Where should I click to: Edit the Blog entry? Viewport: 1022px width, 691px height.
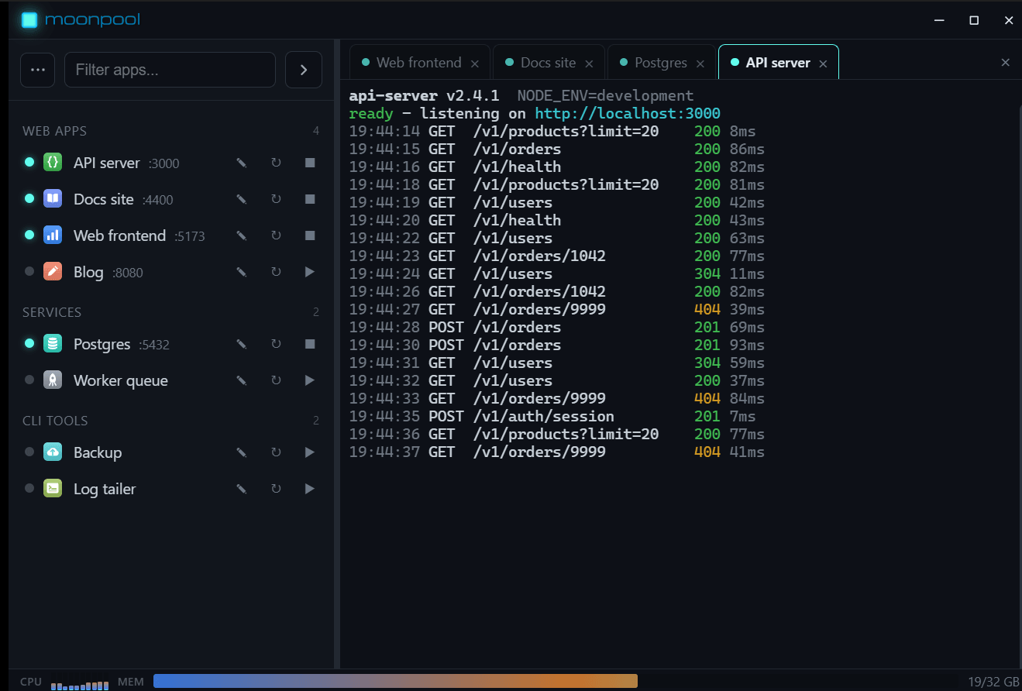click(242, 272)
